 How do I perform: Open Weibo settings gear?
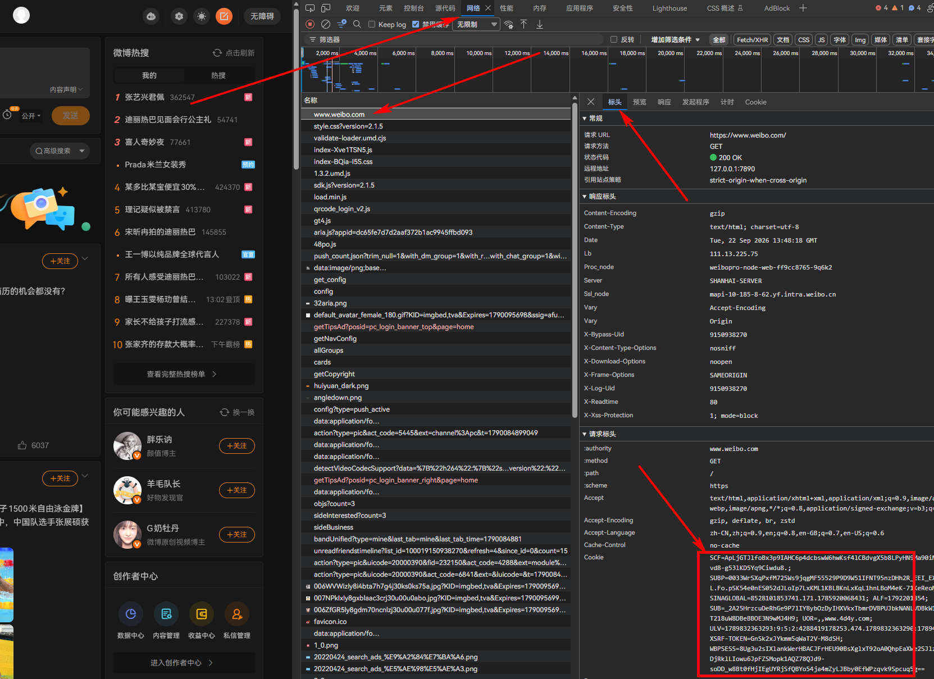(x=179, y=16)
